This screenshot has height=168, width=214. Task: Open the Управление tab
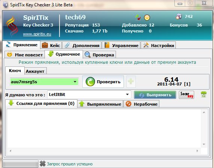coord(121,45)
